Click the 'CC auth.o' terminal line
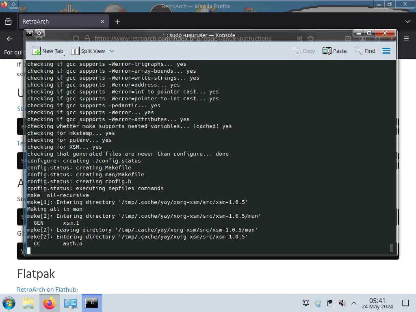The image size is (416, 312). point(58,244)
